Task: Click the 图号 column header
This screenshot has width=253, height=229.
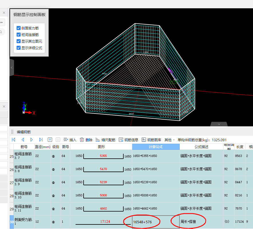Action: [66, 147]
